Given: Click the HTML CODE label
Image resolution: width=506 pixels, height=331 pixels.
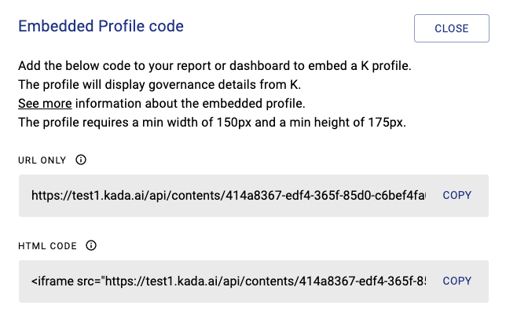Looking at the screenshot, I should pos(48,246).
